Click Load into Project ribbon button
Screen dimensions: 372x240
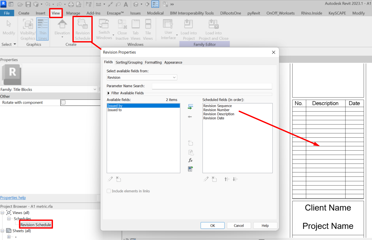click(x=189, y=30)
